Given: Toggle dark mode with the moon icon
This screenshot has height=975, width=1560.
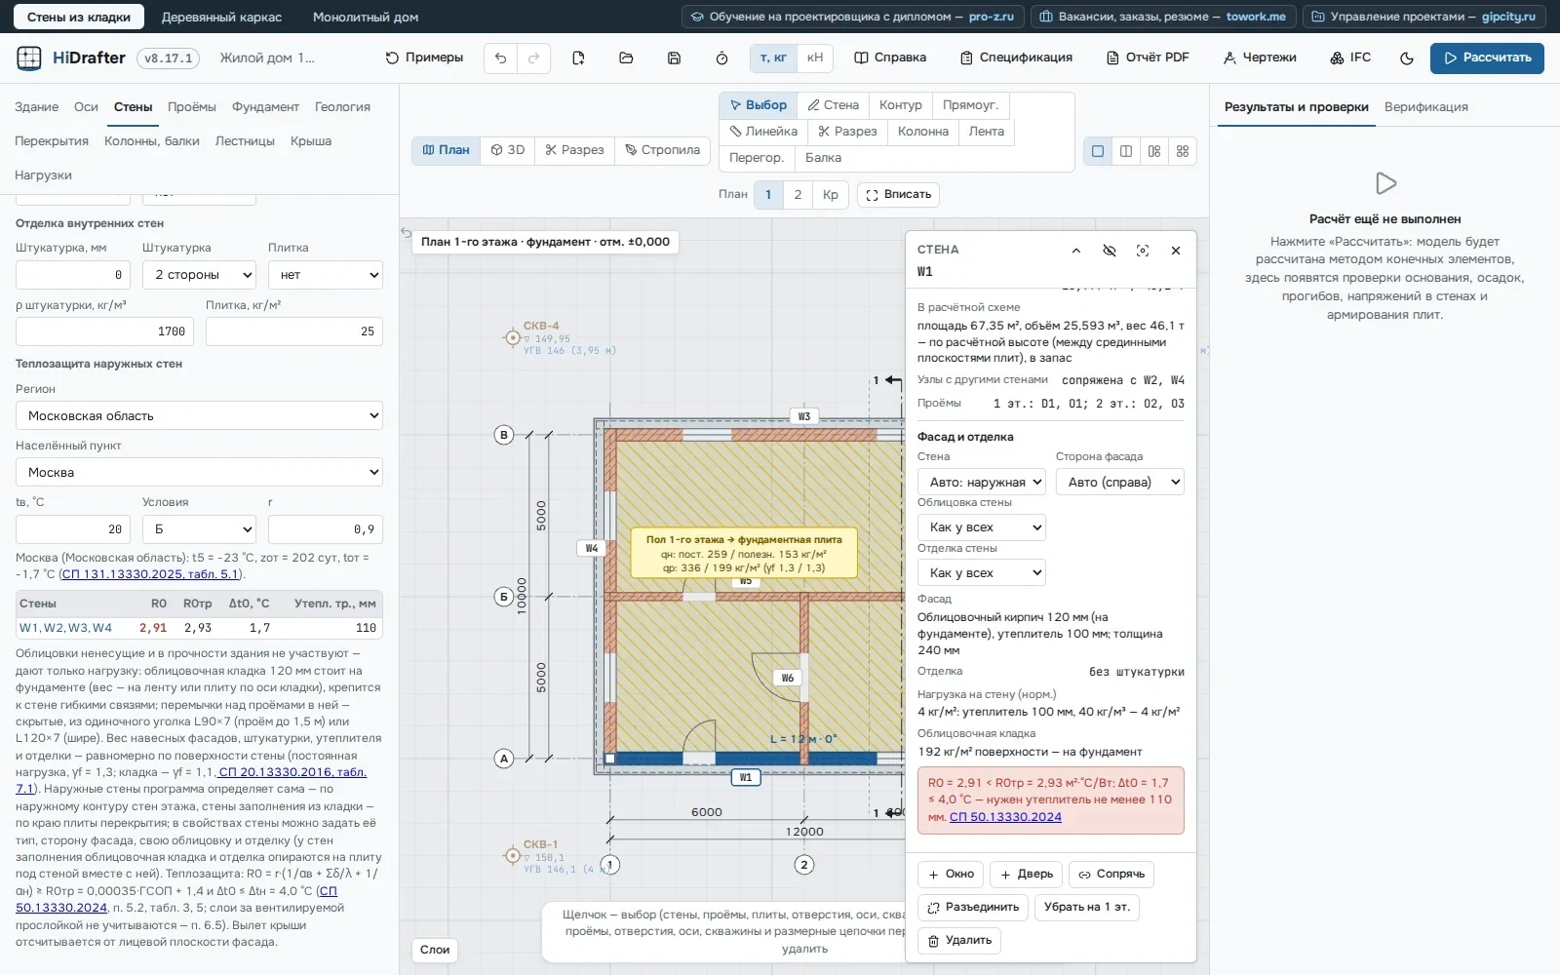Looking at the screenshot, I should tap(1407, 58).
